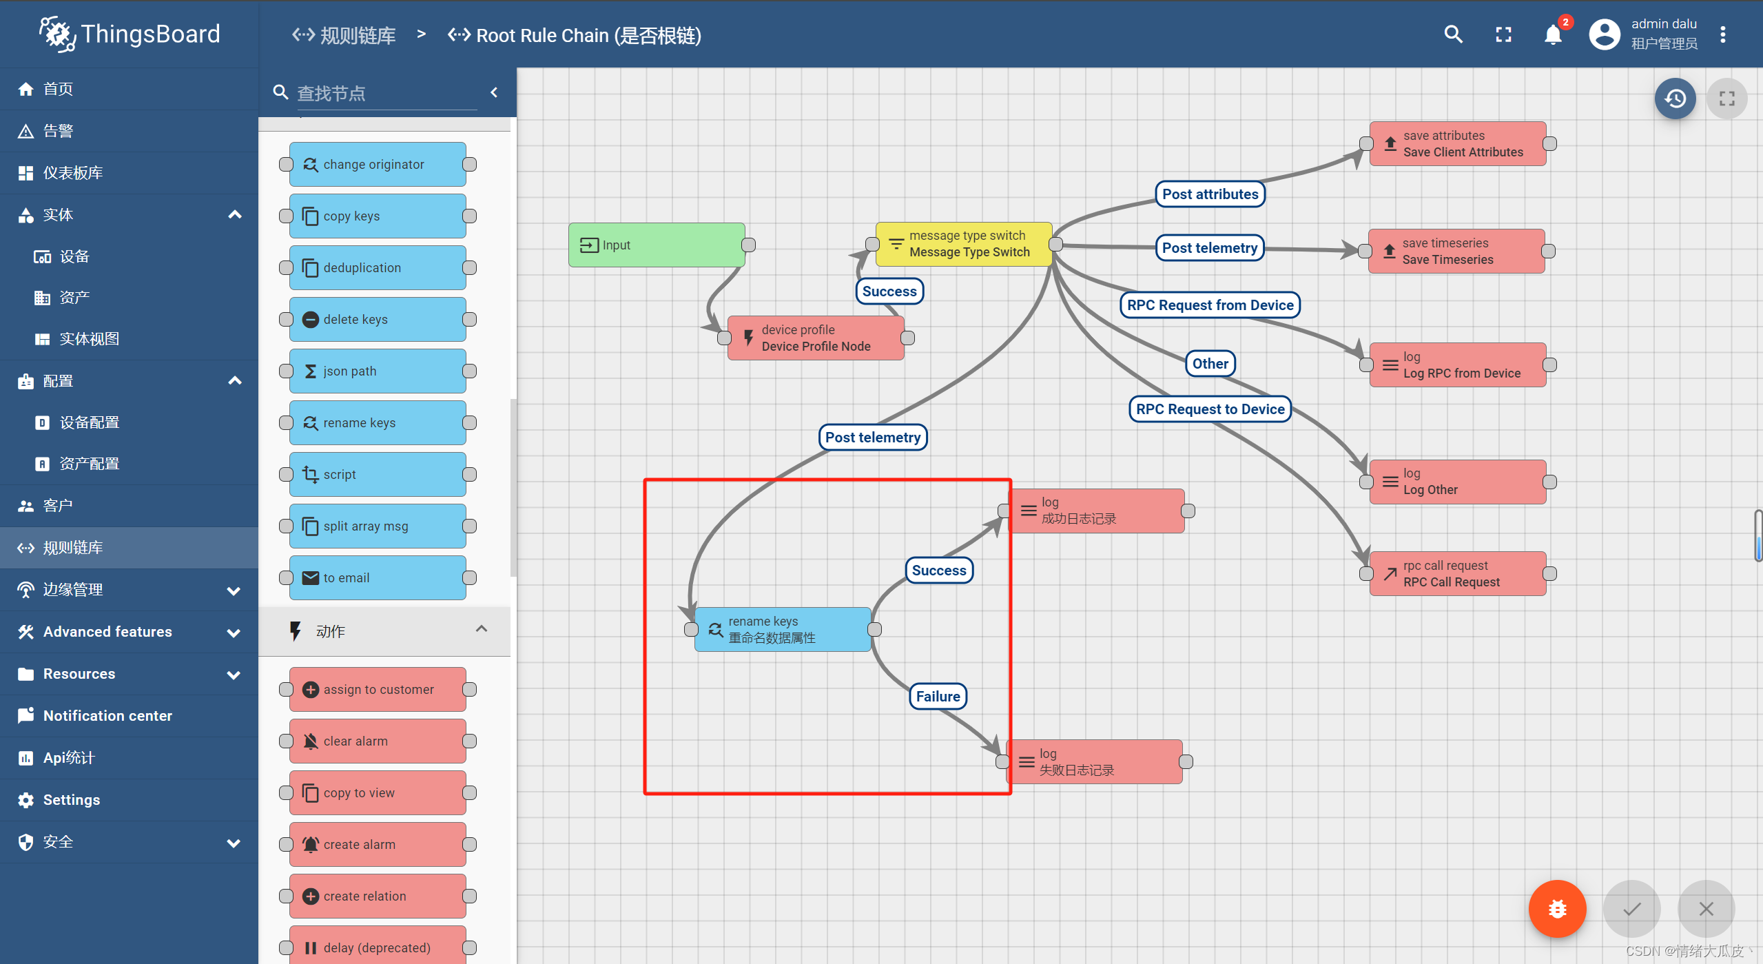
Task: Click the 规则链库 breadcrumb link
Action: (x=344, y=35)
